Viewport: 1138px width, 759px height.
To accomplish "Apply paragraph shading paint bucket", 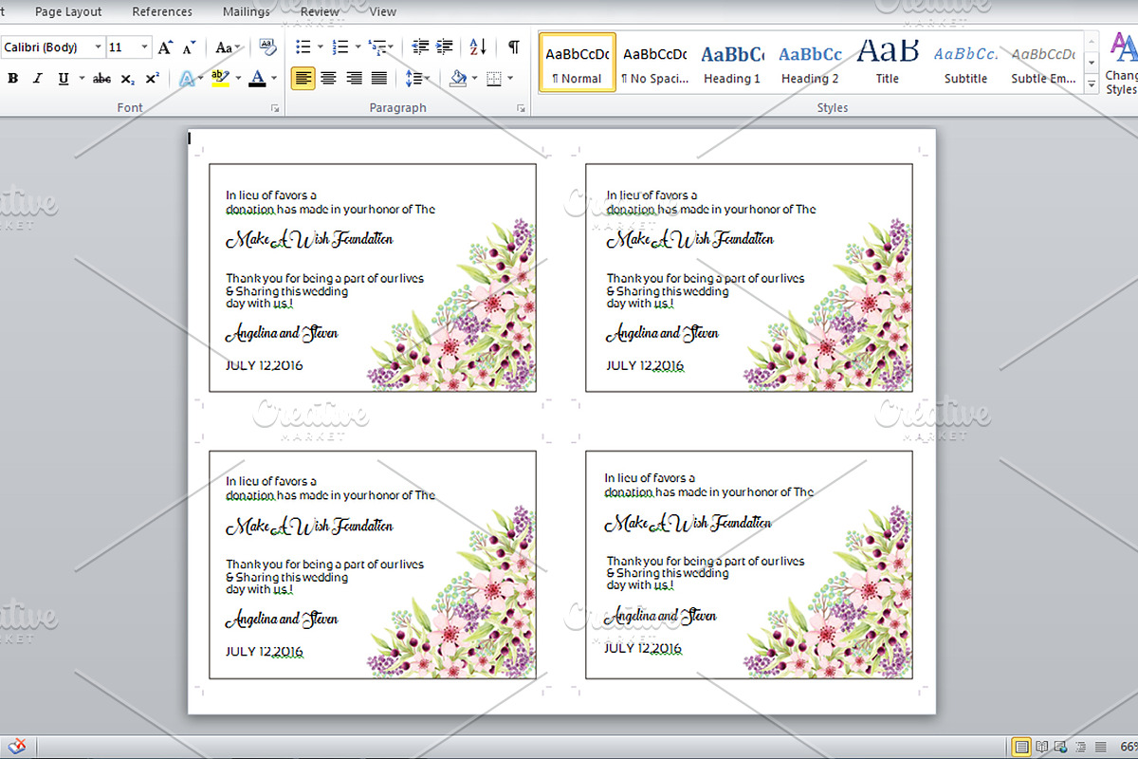I will pyautogui.click(x=458, y=79).
